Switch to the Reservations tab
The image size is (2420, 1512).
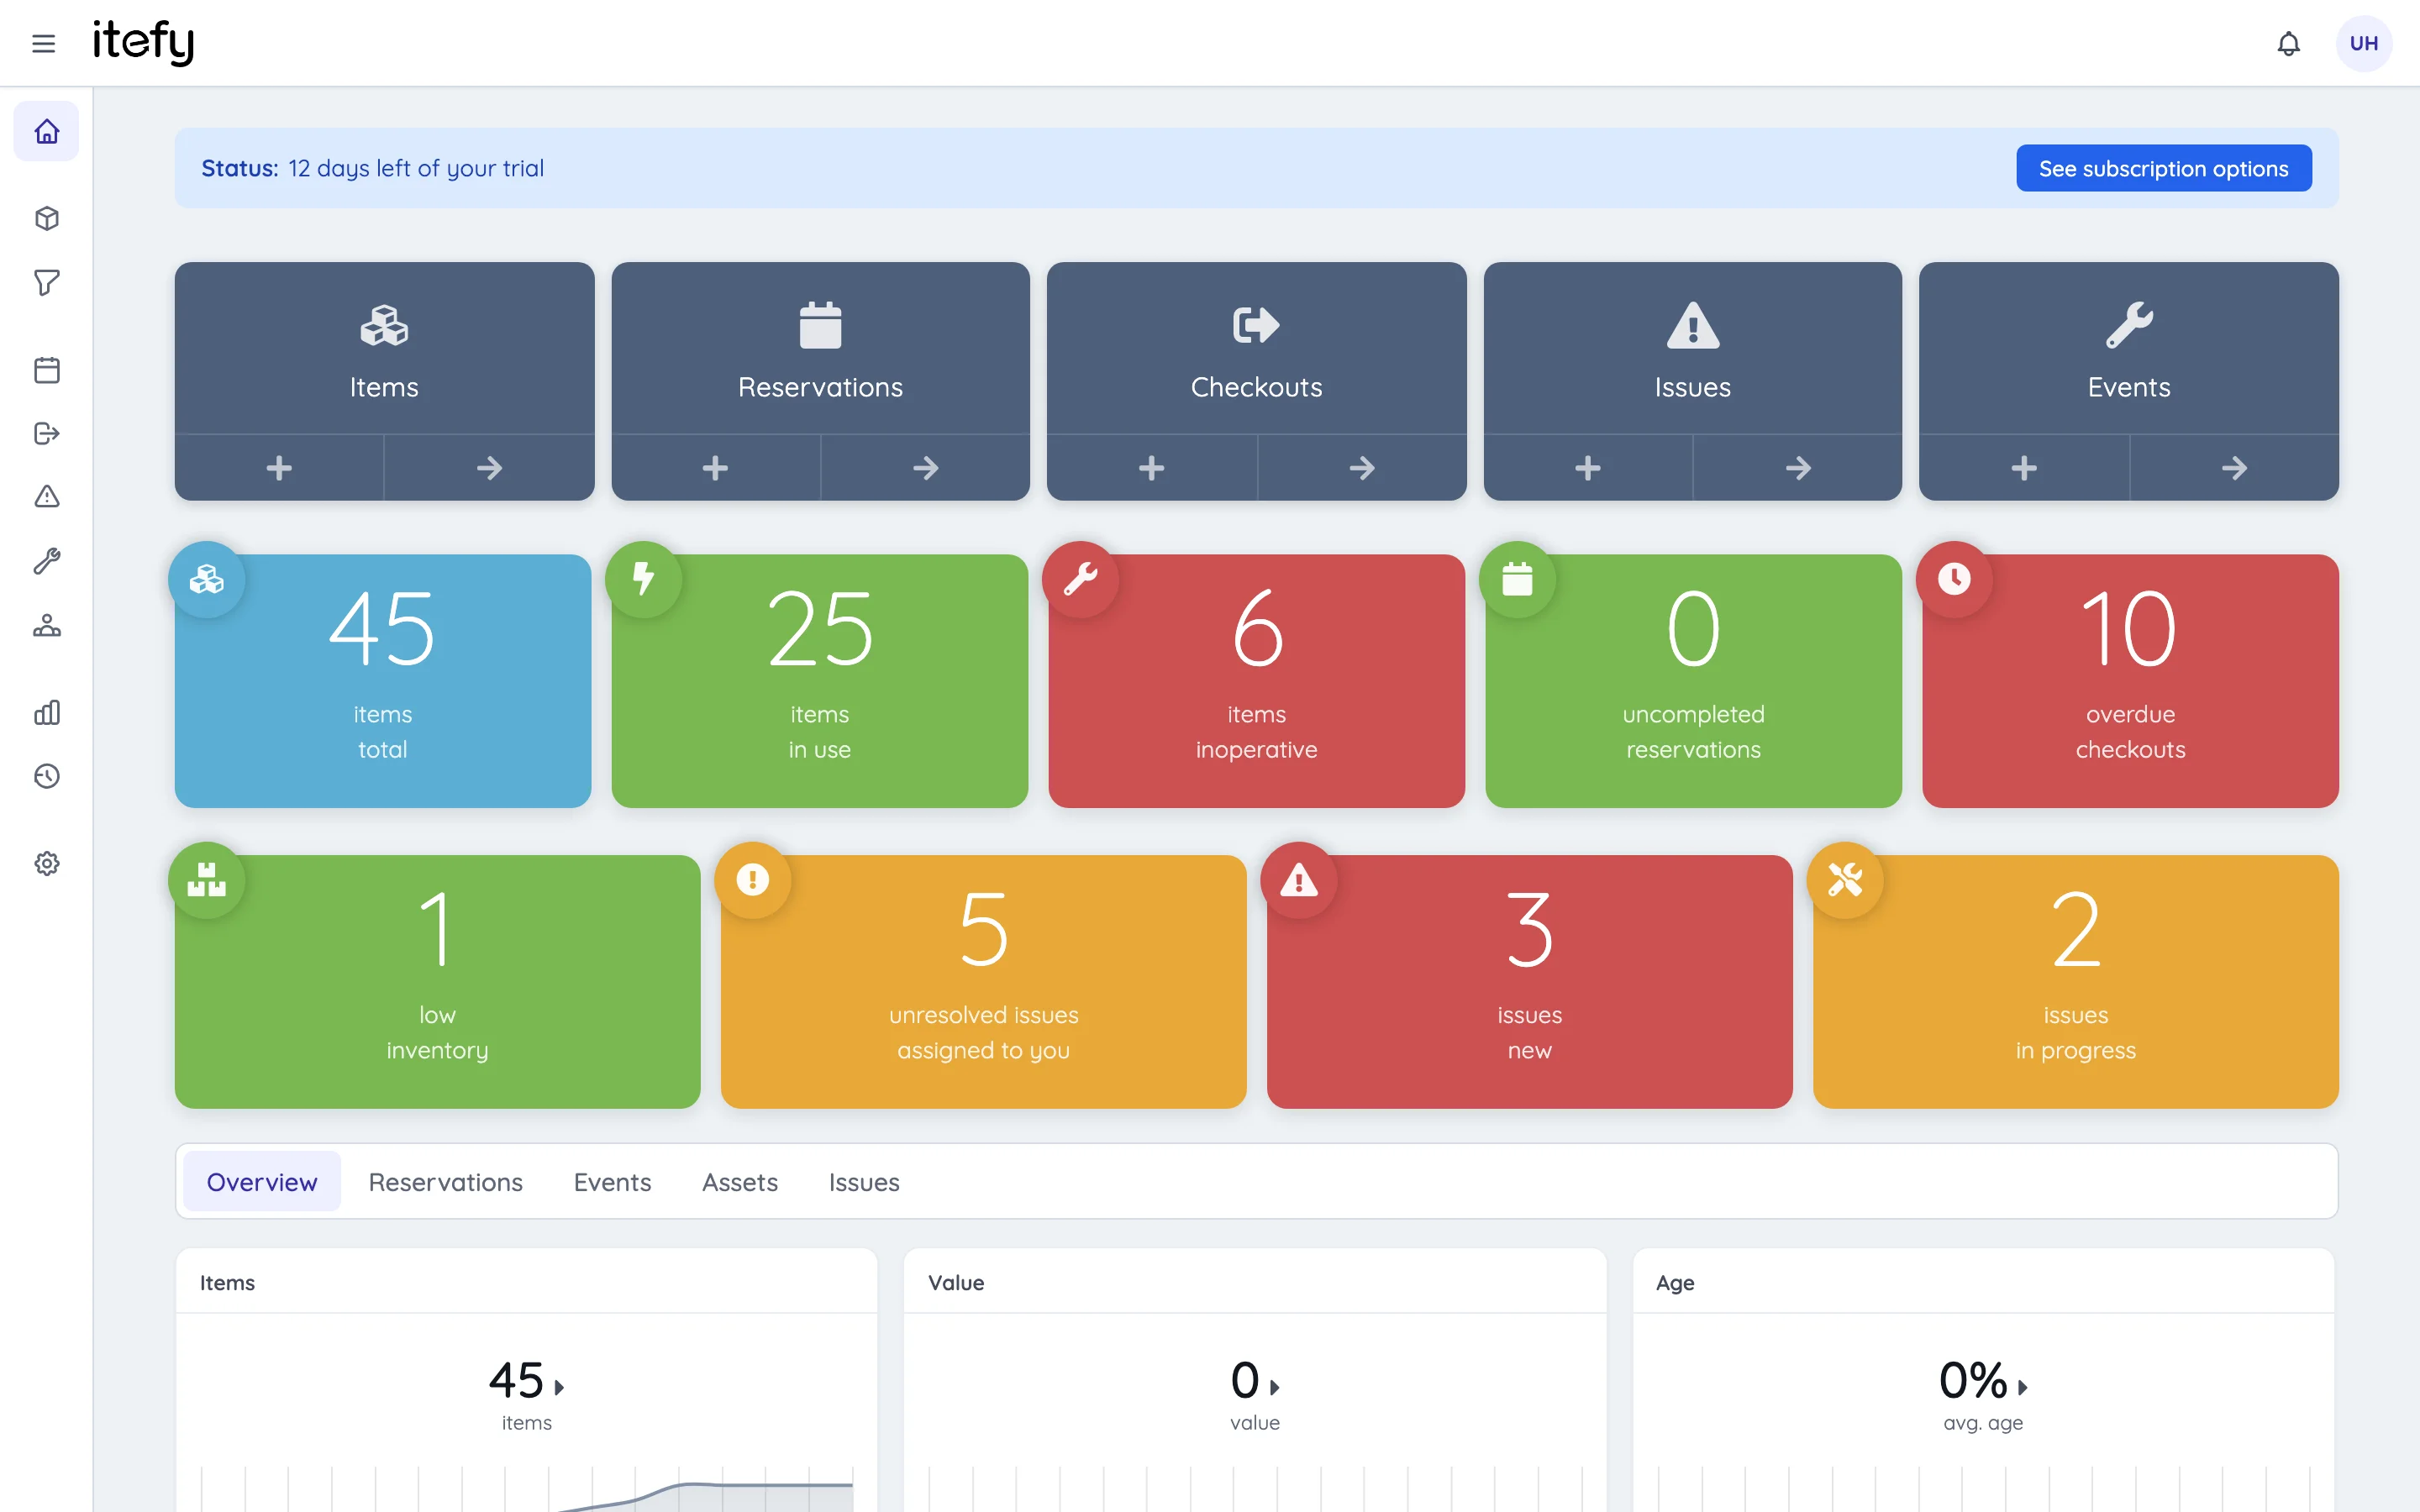pyautogui.click(x=445, y=1181)
